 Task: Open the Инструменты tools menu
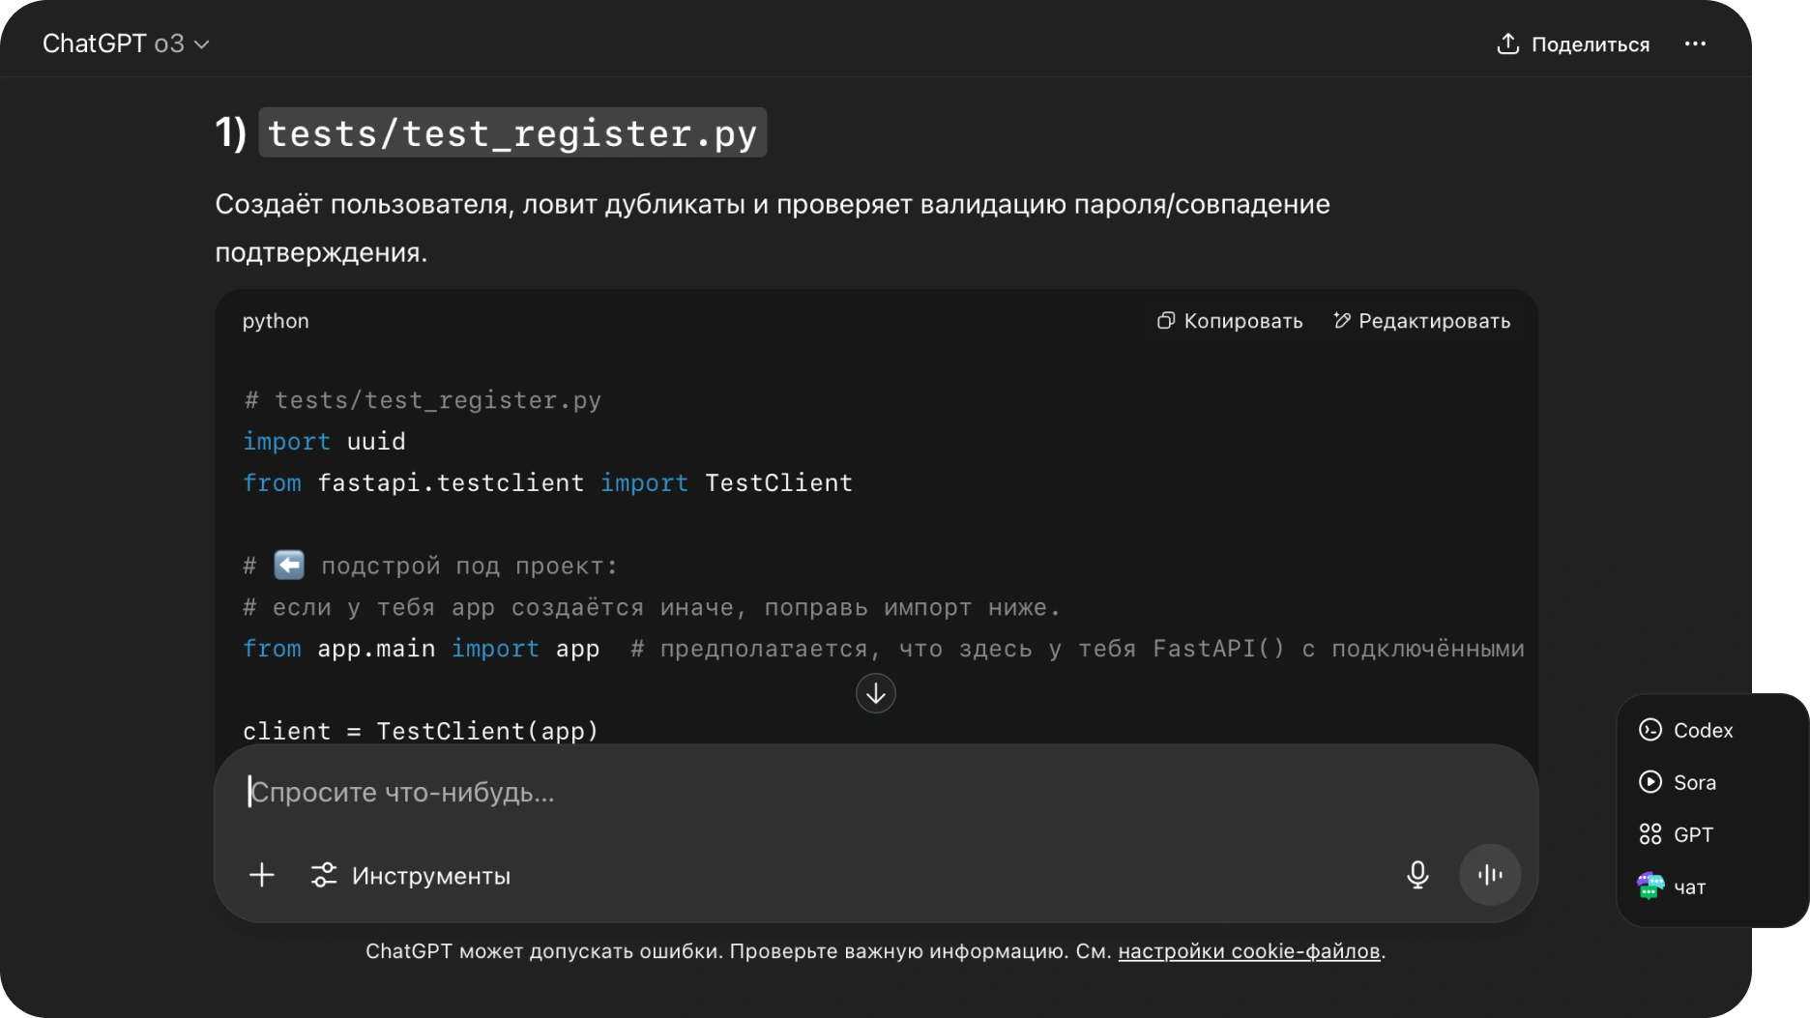point(411,876)
